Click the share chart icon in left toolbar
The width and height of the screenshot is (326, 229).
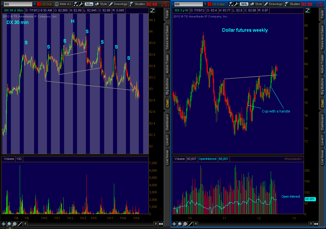pyautogui.click(x=76, y=4)
